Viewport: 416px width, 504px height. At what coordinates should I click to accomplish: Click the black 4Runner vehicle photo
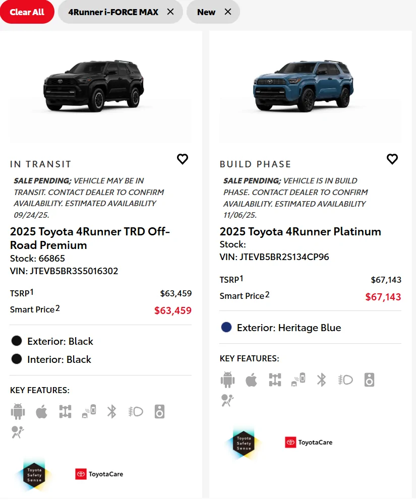(94, 86)
